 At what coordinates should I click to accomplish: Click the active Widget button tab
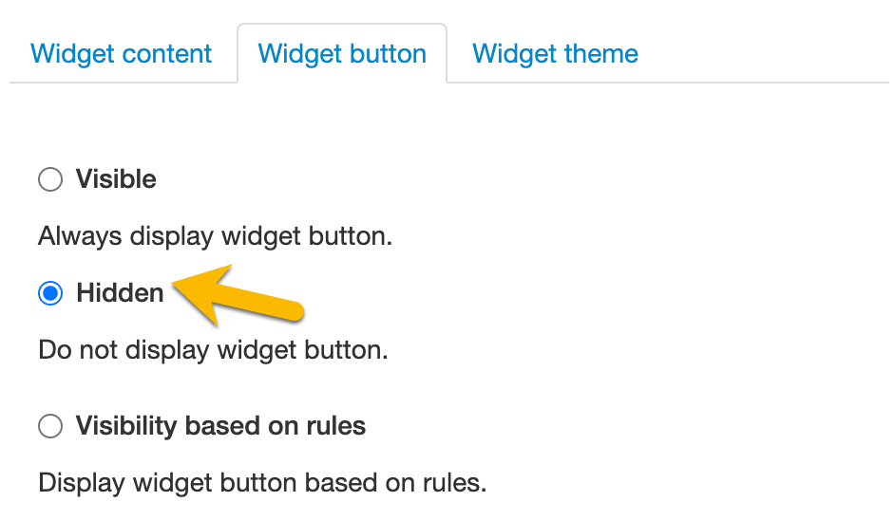[x=342, y=53]
